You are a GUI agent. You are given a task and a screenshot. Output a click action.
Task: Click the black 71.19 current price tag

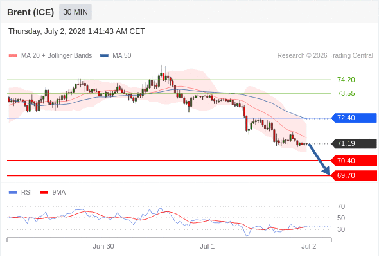[x=355, y=144]
